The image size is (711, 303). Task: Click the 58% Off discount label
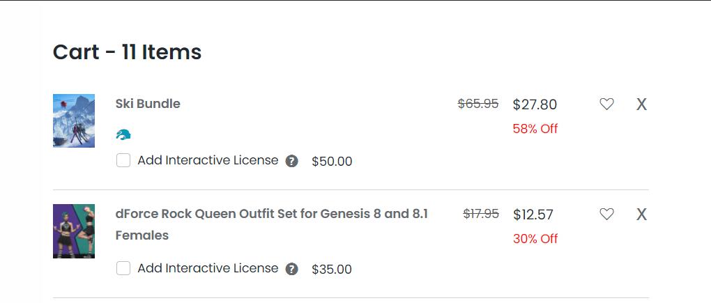tap(535, 129)
